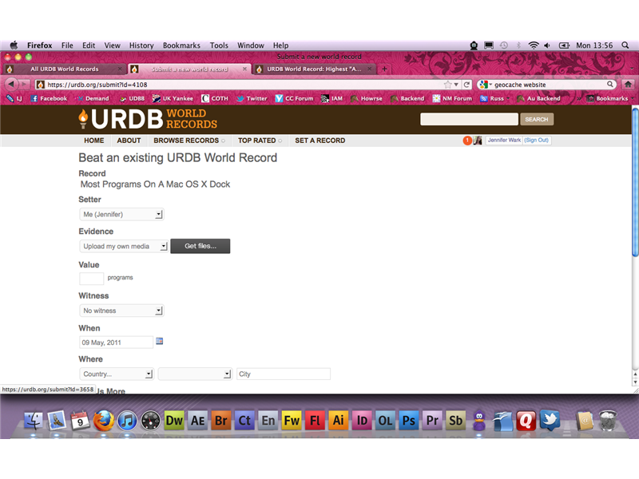Screen dimensions: 639x479
Task: Switch to URDB World Record: Highest tab
Action: click(x=314, y=69)
